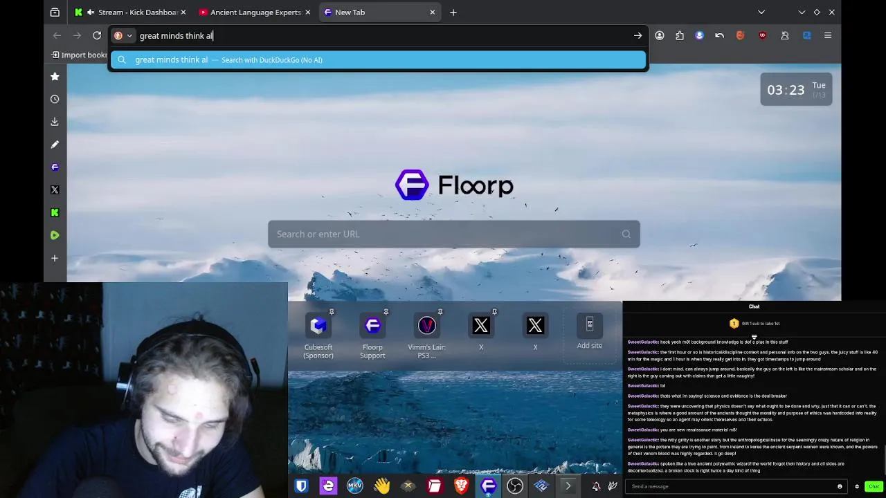Viewport: 886px width, 498px height.
Task: Unmute the Kick Dashboard tab audio icon
Action: 91,12
